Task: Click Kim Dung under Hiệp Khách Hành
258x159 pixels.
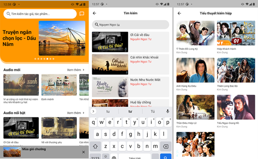Action: click(222, 52)
